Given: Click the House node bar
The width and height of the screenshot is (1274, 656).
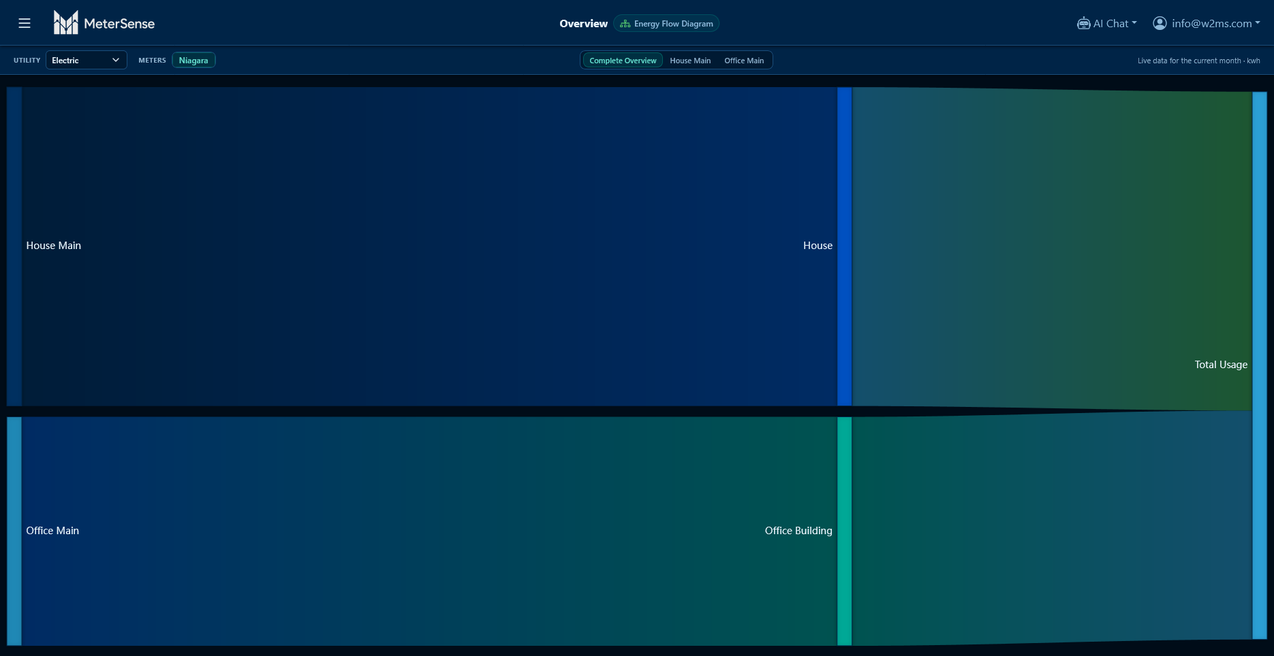Looking at the screenshot, I should click(x=844, y=246).
